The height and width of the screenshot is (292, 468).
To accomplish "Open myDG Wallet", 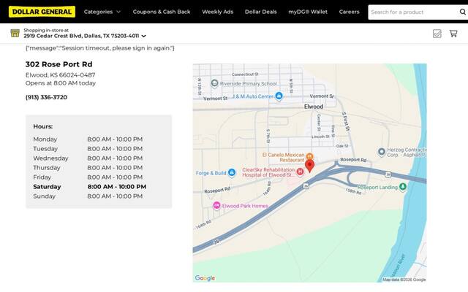I will 308,12.
